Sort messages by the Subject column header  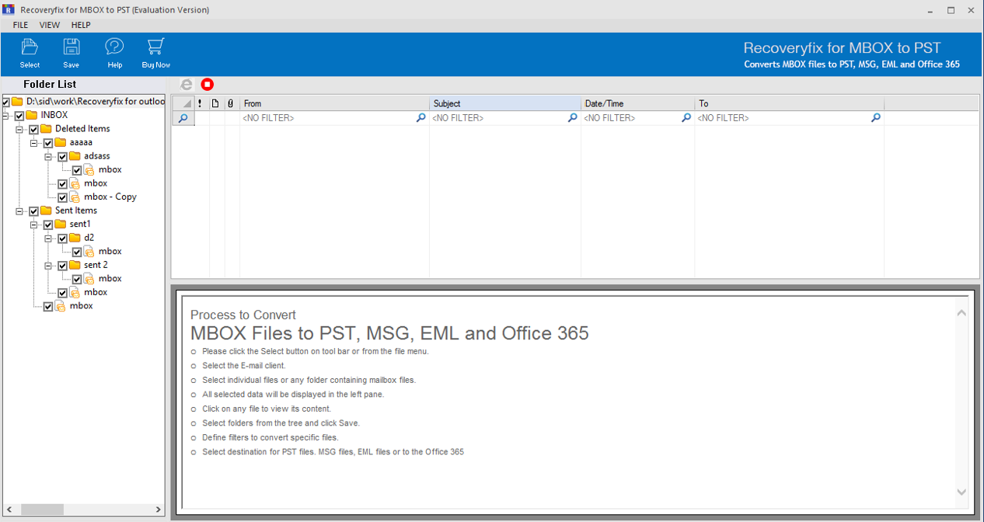tap(505, 103)
